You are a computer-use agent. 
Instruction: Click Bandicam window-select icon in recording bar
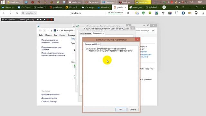click(3, 20)
